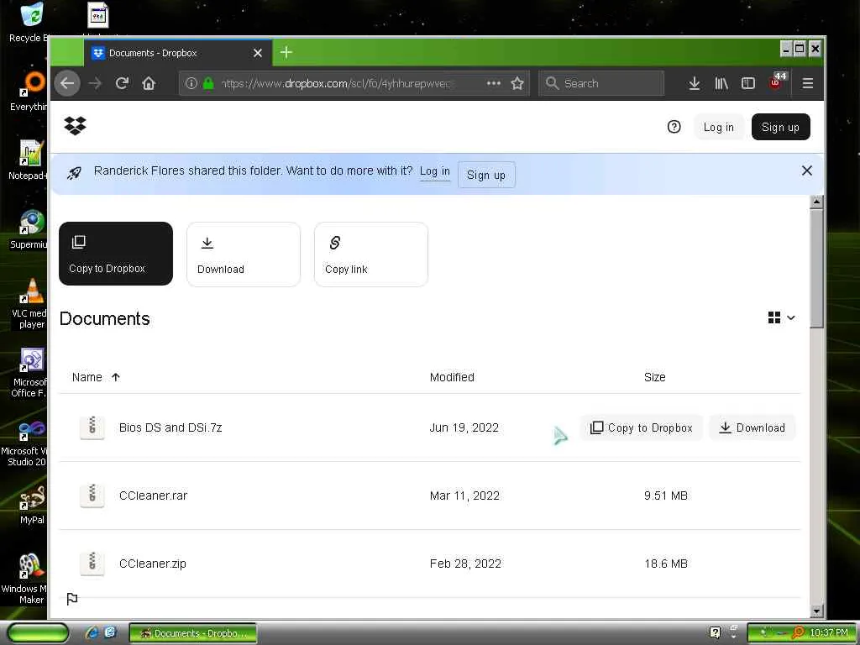Click the vertical scrollbar thumb
Screen dimensions: 860x645
click(816, 268)
